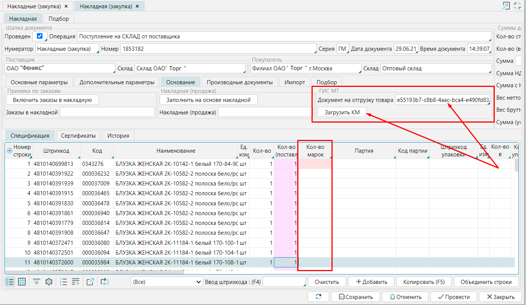Click the add-row list icon
This screenshot has height=305, width=526.
tap(76, 282)
